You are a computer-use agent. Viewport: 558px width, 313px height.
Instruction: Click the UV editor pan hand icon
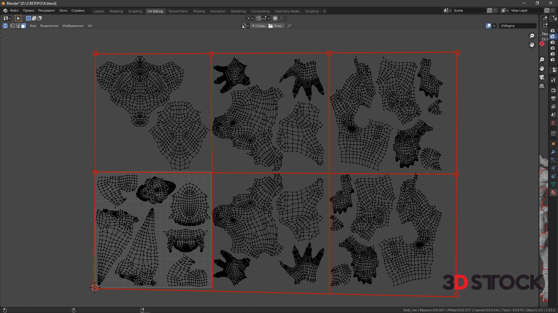tap(532, 45)
